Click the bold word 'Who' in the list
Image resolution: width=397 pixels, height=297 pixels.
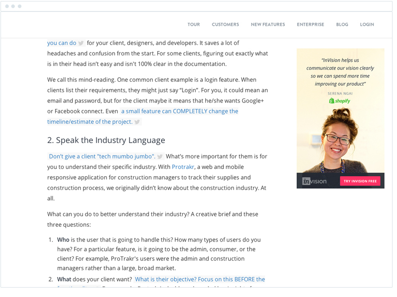[x=63, y=240]
